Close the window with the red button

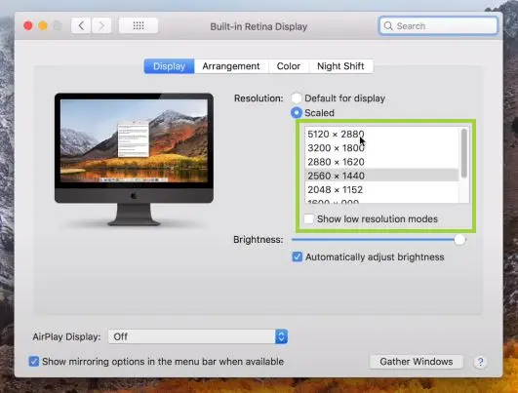click(28, 25)
